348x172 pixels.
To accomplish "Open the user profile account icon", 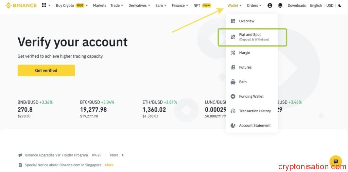I will 270,5.
